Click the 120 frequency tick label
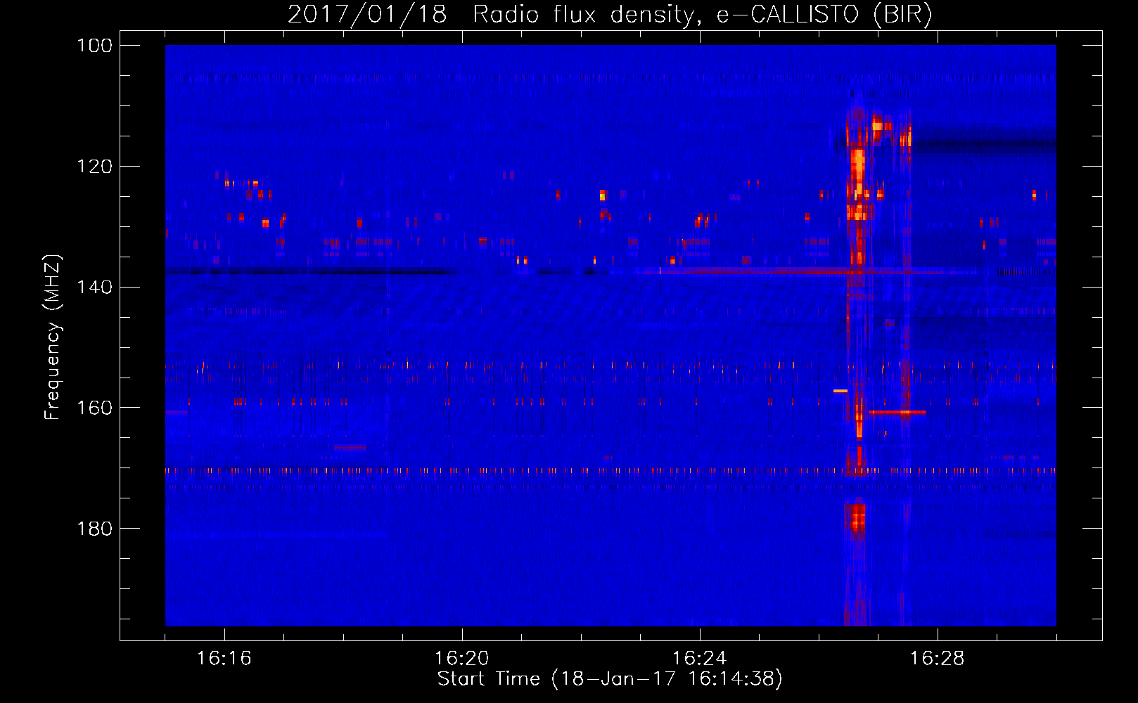Screen dimensions: 1138x703 coord(95,167)
